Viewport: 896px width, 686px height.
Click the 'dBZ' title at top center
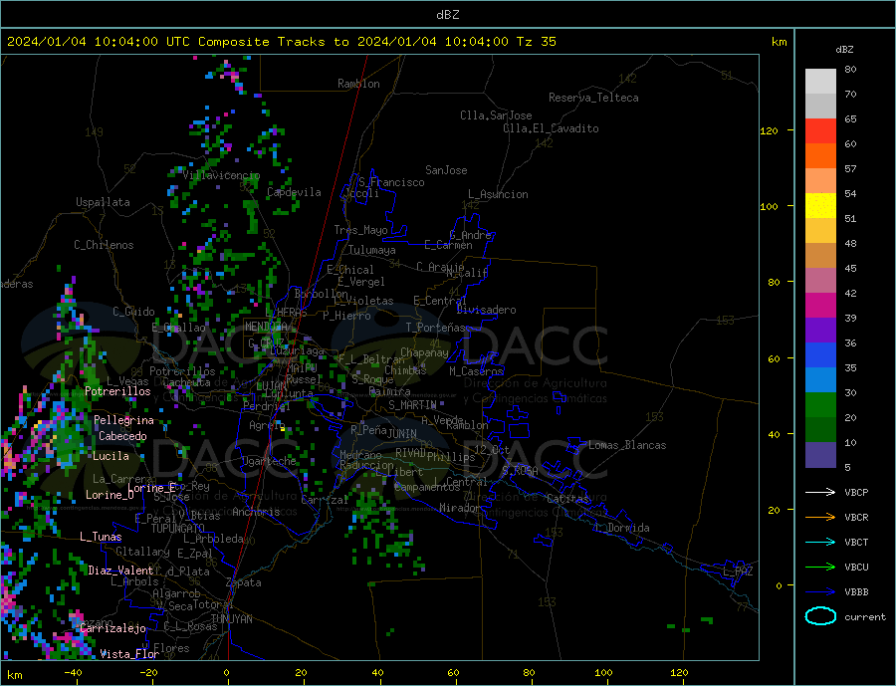[x=447, y=15]
